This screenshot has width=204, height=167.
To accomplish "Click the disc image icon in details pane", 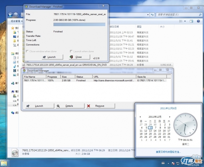I will (x=15, y=152).
